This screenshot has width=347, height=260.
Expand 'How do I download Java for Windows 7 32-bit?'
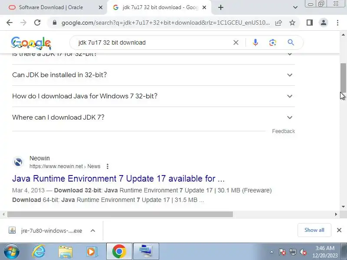point(154,96)
